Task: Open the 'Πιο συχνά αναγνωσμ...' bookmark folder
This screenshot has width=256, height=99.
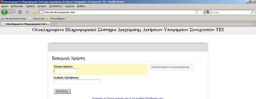Action: click(x=14, y=19)
